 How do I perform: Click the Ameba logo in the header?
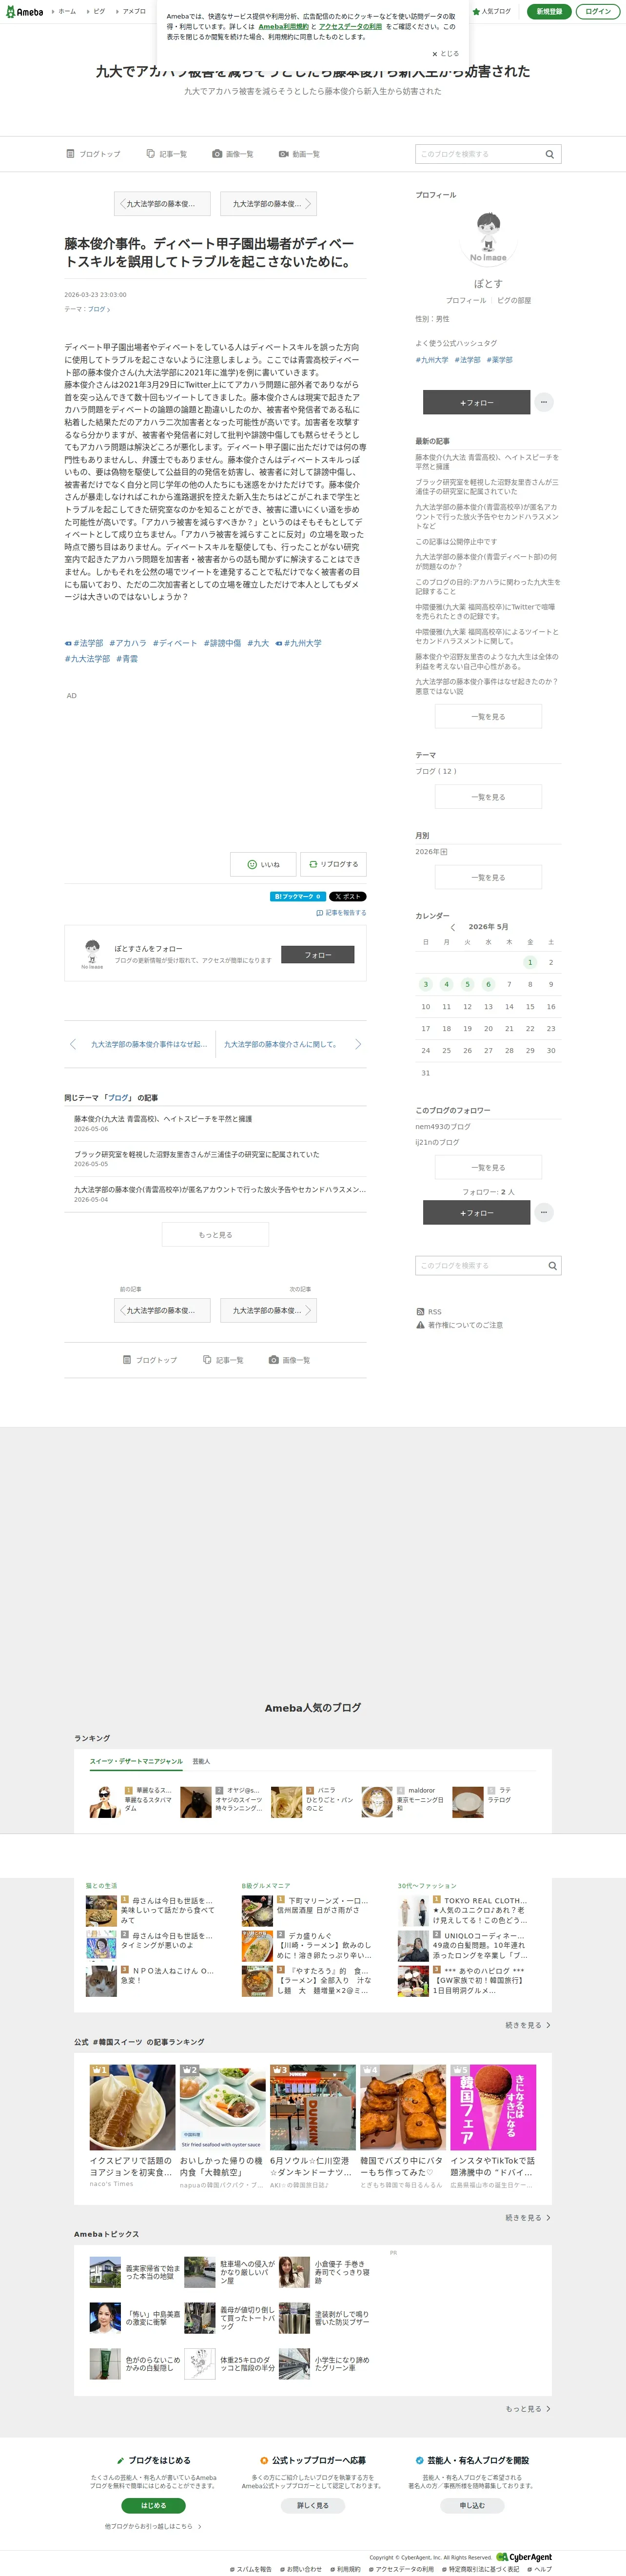click(x=24, y=12)
